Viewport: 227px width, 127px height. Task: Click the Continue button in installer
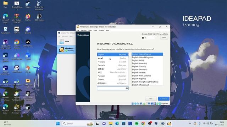click(x=164, y=99)
